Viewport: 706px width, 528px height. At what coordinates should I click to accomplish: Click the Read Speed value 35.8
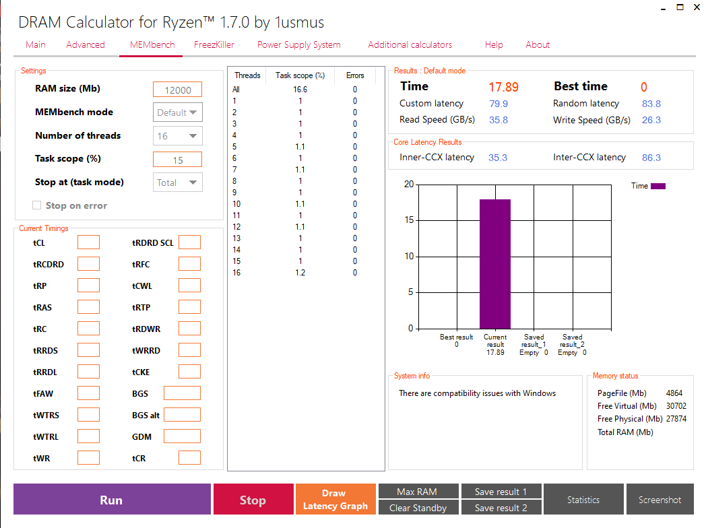(498, 120)
